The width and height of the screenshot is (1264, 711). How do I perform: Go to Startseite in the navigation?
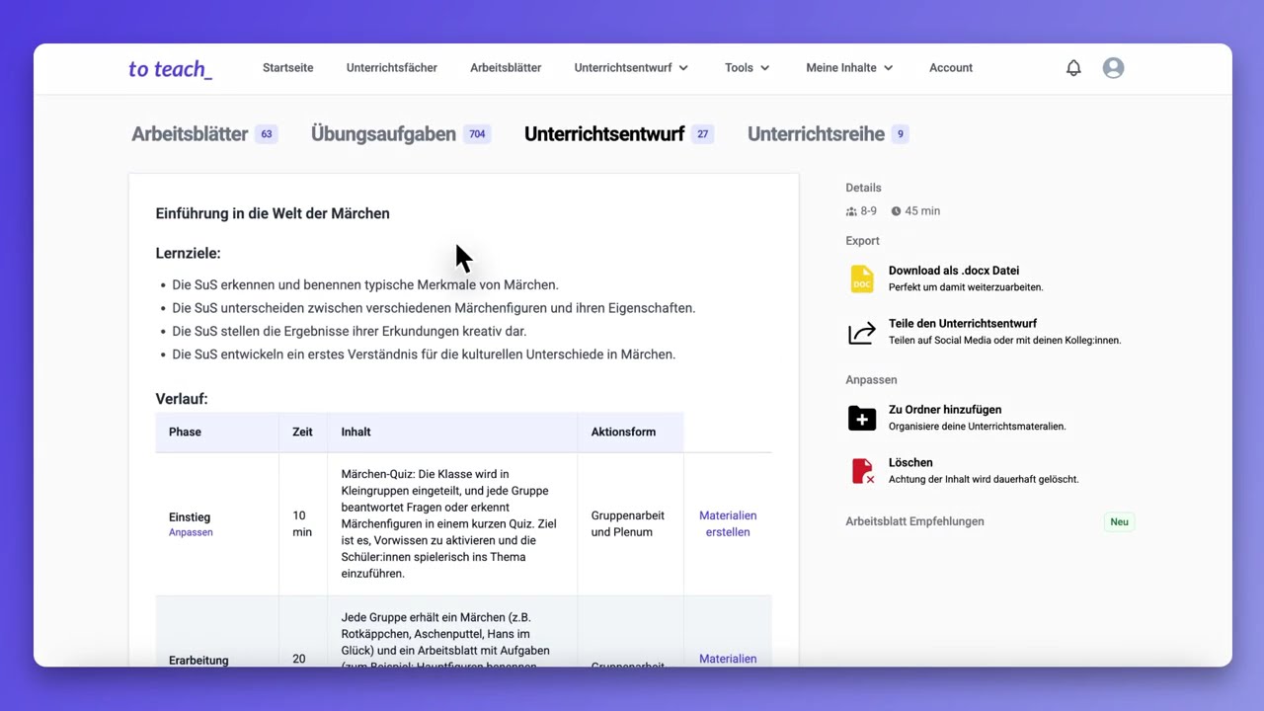(x=288, y=68)
